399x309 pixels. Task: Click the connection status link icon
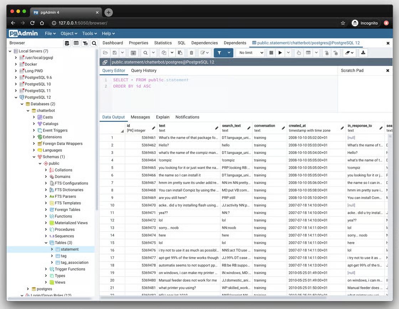point(105,62)
